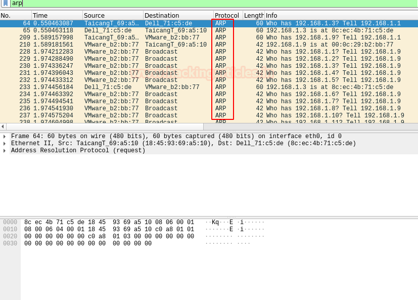Select packet number 64 row
This screenshot has width=418, height=300.
[x=209, y=23]
